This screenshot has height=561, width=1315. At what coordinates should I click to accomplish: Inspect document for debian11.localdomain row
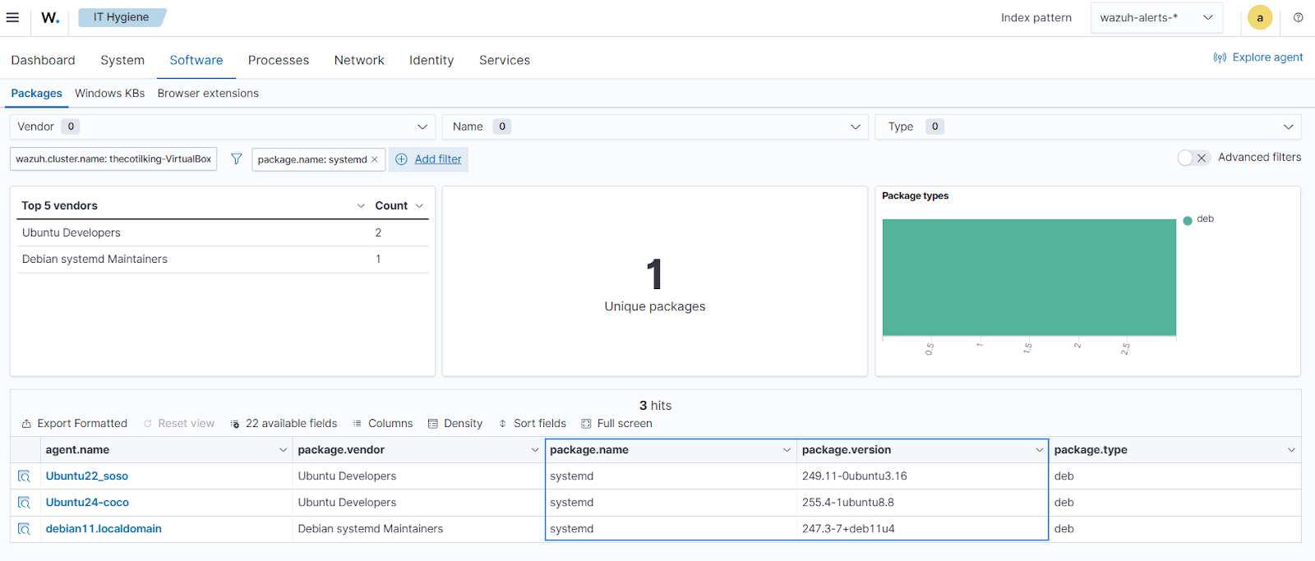(x=24, y=529)
